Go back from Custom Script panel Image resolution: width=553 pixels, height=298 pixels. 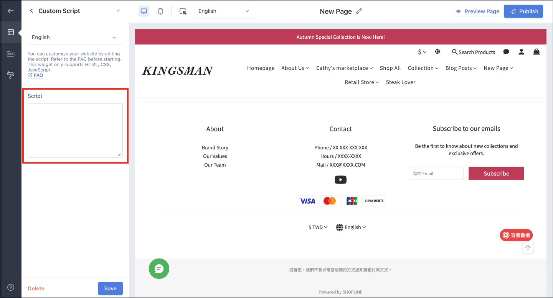tap(31, 11)
